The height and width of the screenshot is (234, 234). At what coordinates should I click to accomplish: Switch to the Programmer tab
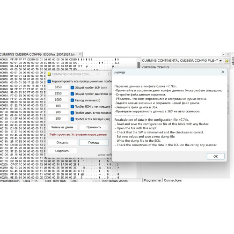click(x=152, y=180)
